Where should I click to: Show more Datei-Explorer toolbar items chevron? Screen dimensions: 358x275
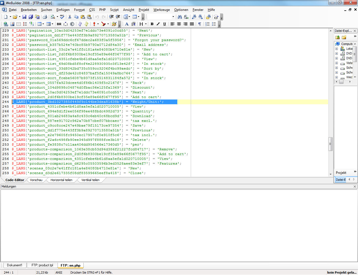355,36
